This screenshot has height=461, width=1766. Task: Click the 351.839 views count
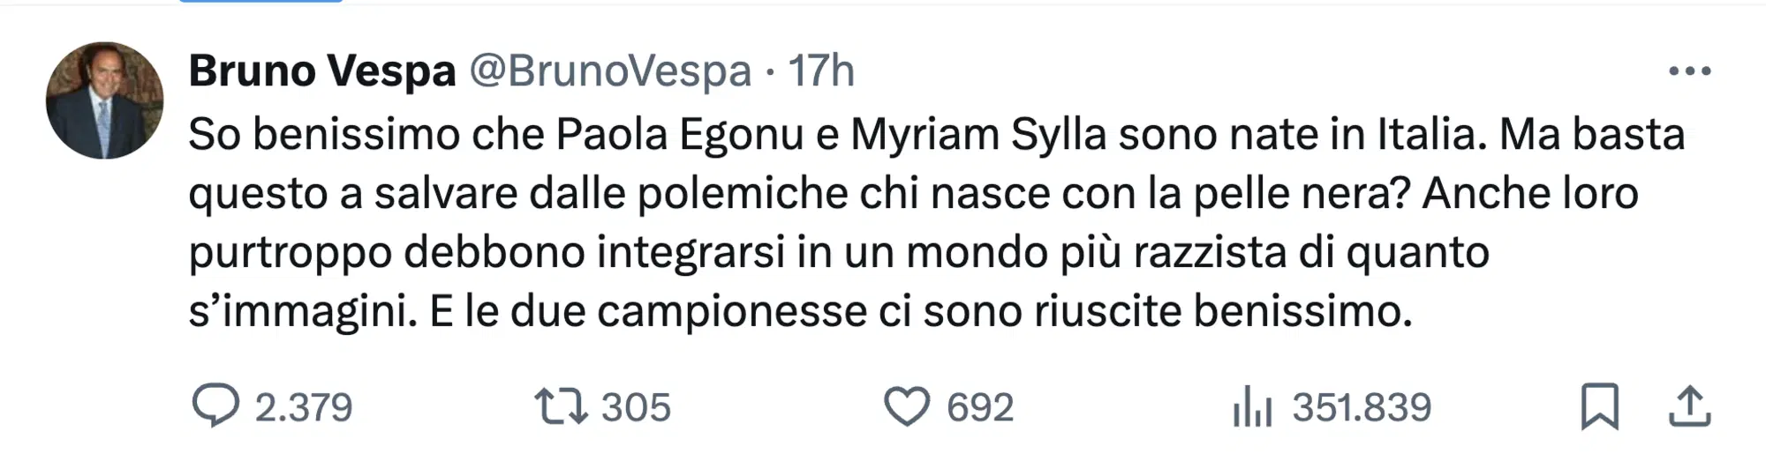tap(1362, 407)
